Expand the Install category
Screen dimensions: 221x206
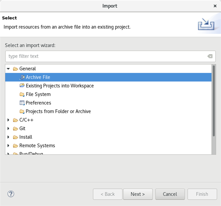click(x=8, y=137)
